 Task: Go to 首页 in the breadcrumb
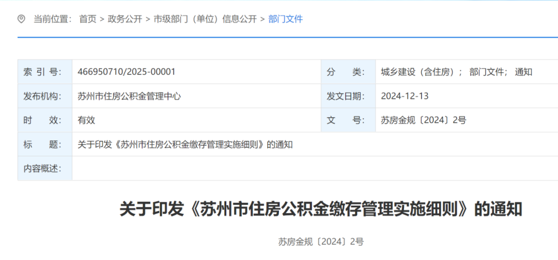click(87, 19)
